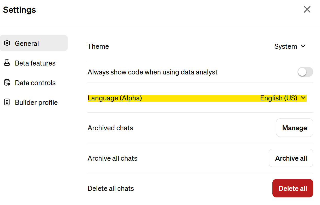This screenshot has width=320, height=205.
Task: Open the Beta features tab
Action: (35, 63)
